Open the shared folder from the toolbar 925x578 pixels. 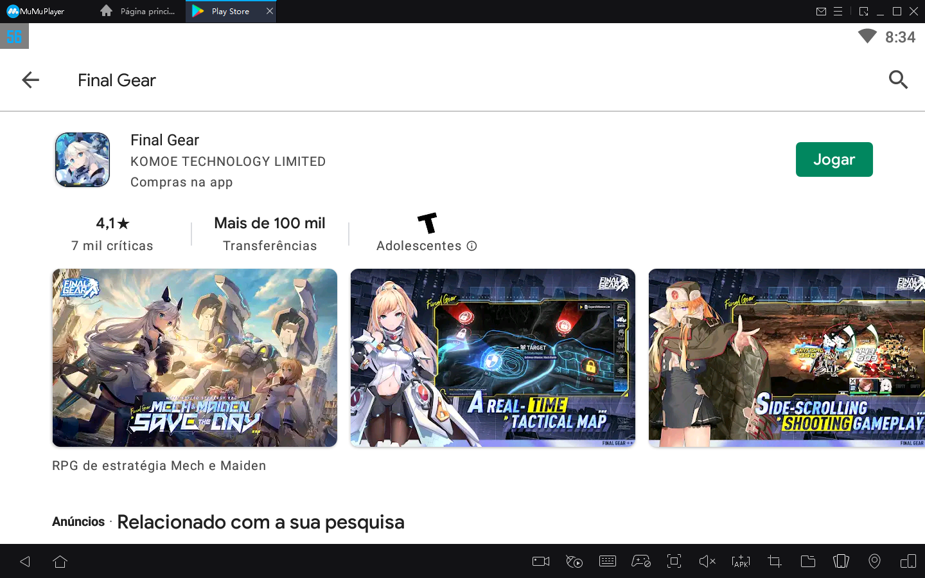coord(807,561)
